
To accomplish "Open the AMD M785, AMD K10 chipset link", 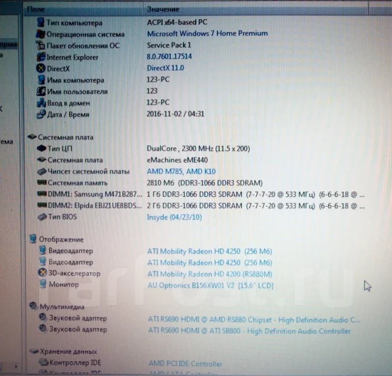I will (x=181, y=171).
